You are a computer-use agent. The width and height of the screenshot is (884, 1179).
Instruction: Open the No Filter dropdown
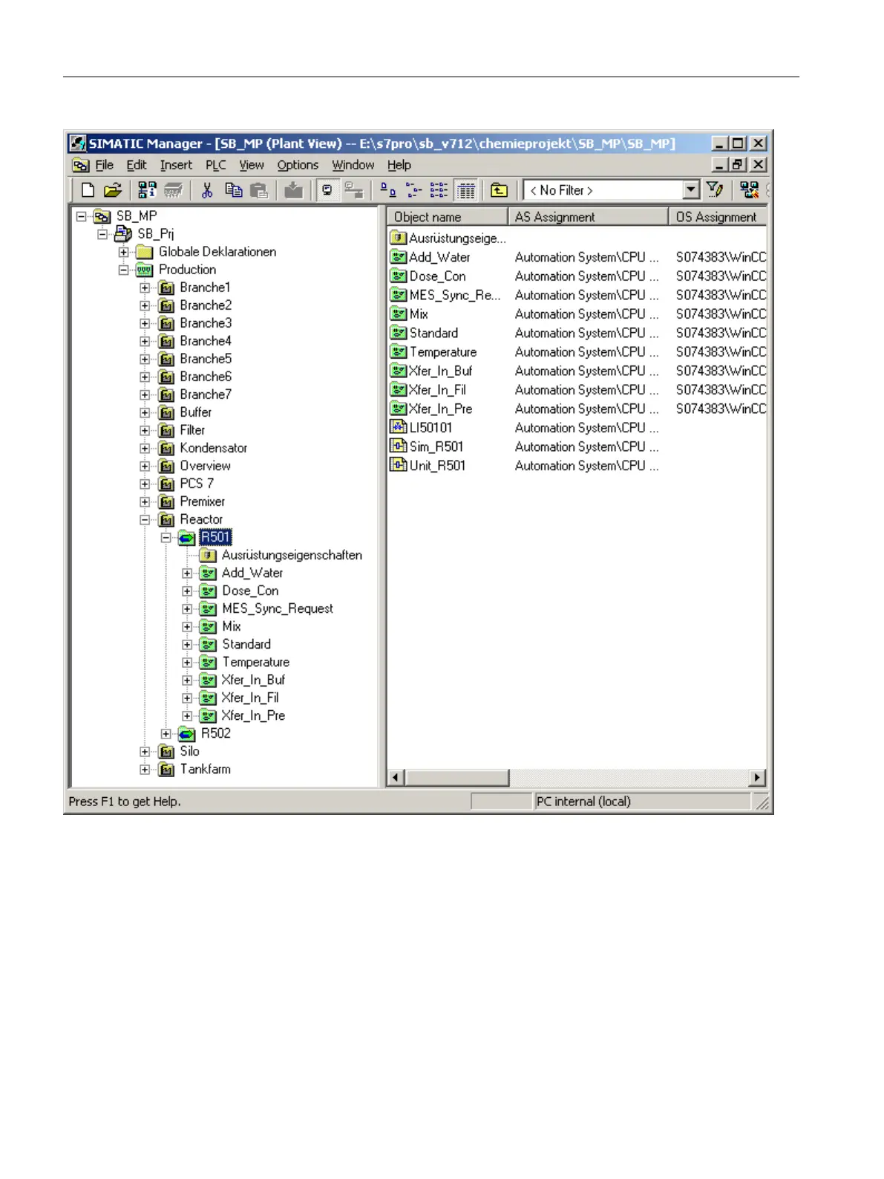[691, 190]
